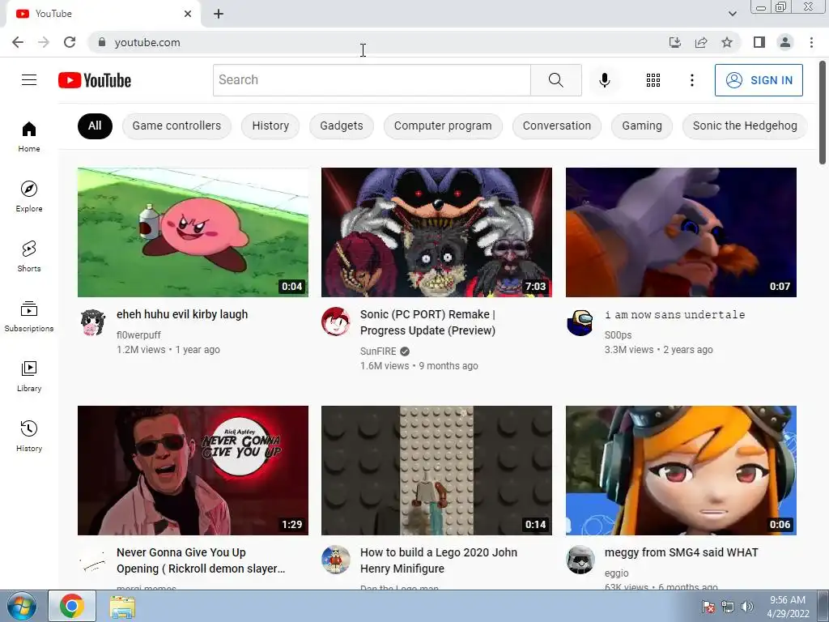829x622 pixels.
Task: Select the Computer program filter chip
Action: (443, 126)
